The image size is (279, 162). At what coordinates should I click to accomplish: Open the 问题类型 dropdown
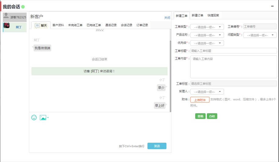(260, 35)
